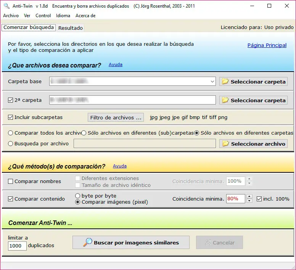Select the byte por byte radio option
This screenshot has height=270, width=296.
click(x=77, y=196)
